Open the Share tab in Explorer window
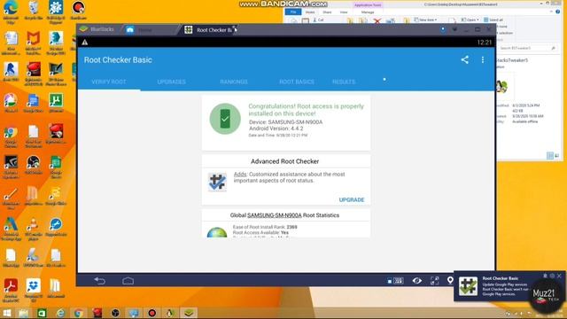 click(327, 12)
